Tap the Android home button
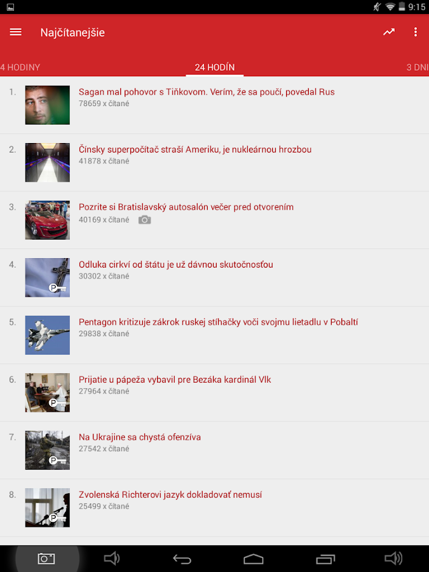 point(254,559)
